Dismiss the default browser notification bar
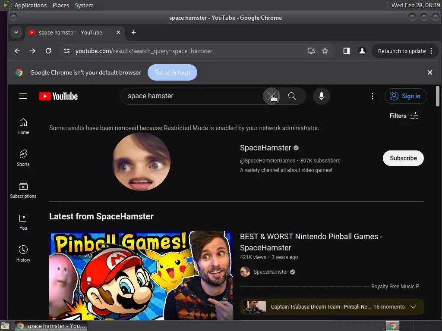Image resolution: width=442 pixels, height=331 pixels. coord(429,72)
